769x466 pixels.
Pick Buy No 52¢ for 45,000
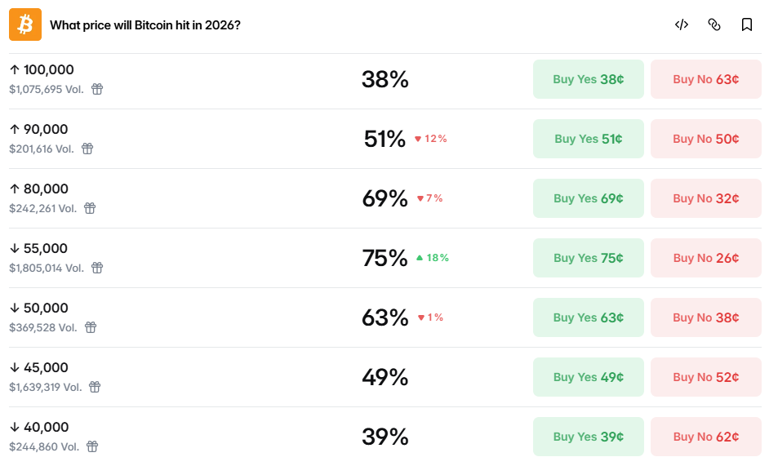click(705, 377)
